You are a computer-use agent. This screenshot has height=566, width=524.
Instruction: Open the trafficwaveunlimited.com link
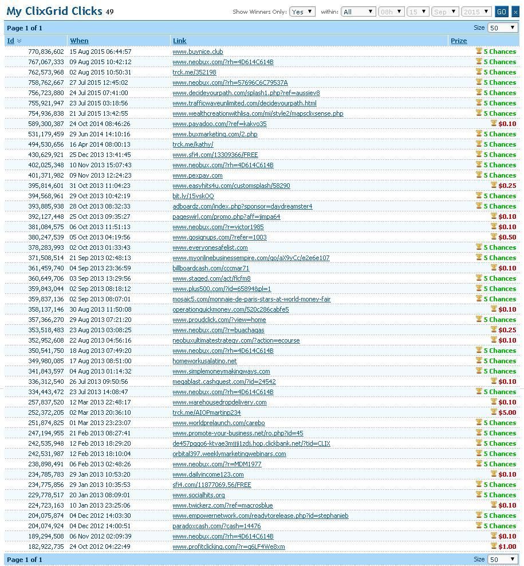click(245, 103)
